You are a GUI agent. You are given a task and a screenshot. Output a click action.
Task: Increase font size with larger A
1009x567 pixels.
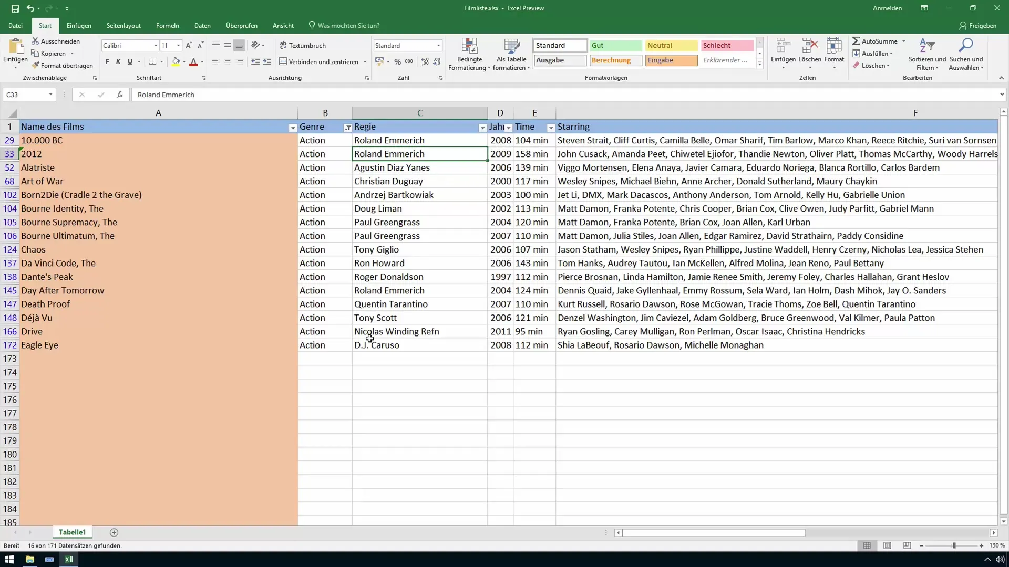click(x=189, y=46)
